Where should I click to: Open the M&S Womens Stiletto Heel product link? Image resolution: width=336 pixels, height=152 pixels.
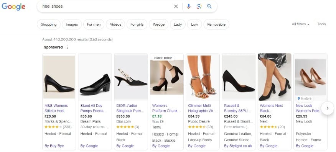tap(56, 108)
